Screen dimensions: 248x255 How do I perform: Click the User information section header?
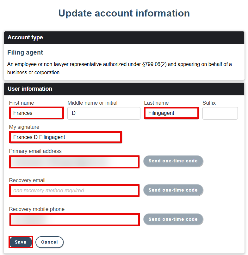[x=30, y=89]
